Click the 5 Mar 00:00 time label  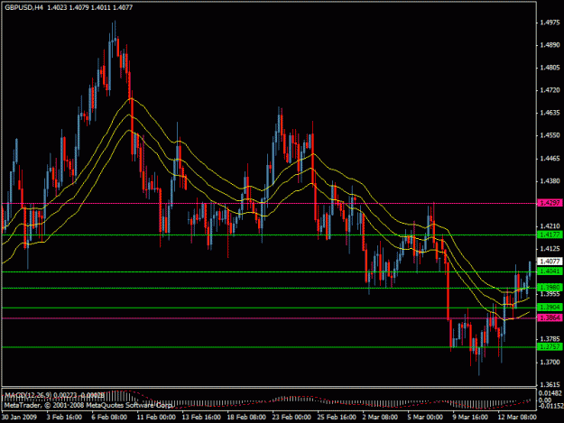[x=425, y=418]
